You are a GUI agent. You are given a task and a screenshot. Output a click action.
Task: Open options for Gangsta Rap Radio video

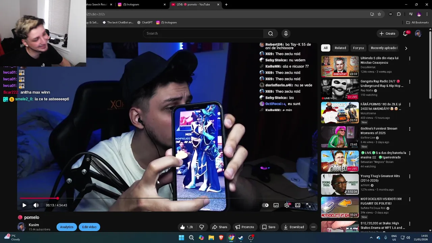pos(410,82)
